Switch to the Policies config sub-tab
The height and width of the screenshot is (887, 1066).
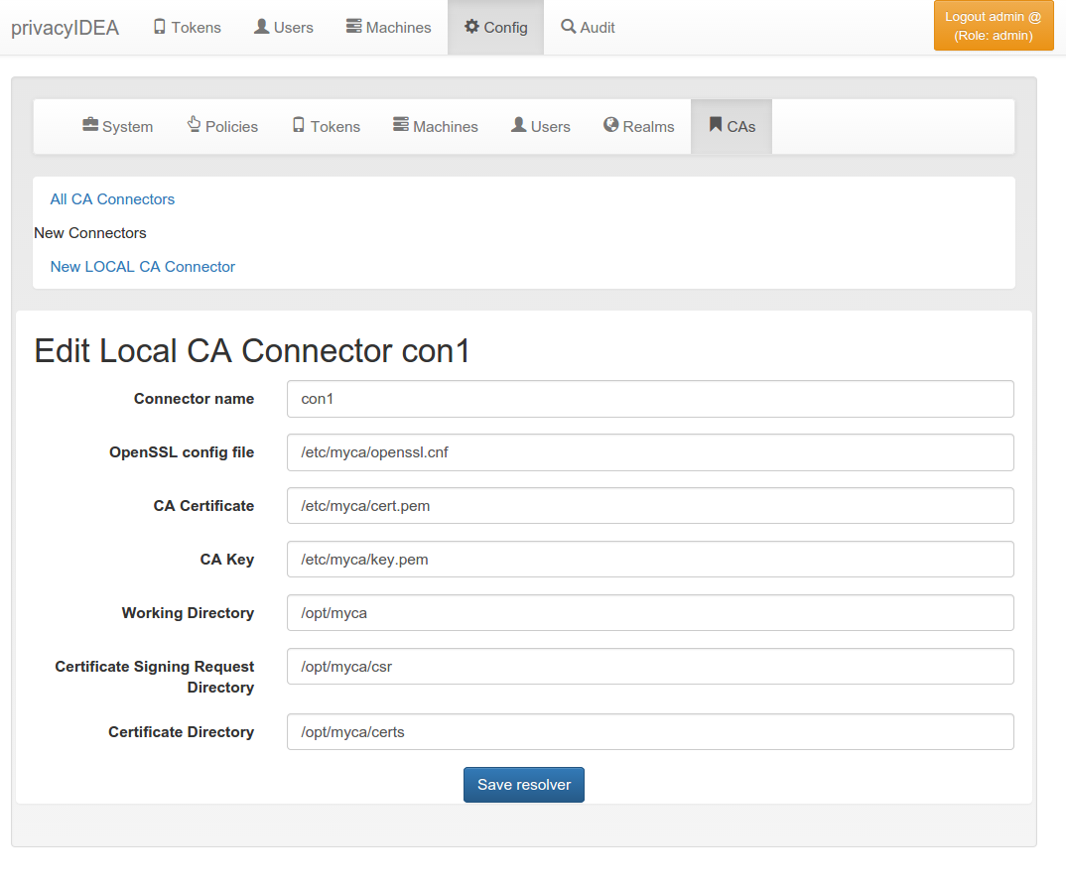pos(222,127)
